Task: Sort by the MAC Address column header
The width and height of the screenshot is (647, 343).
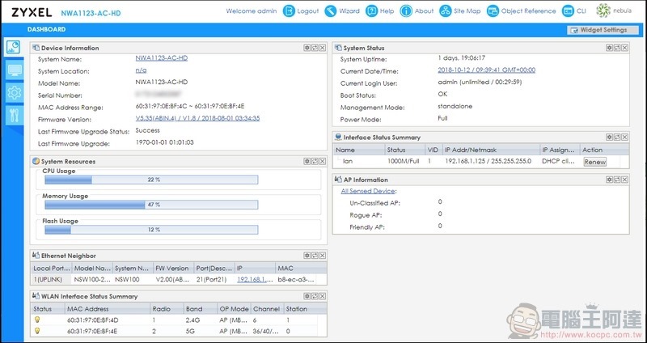Action: click(87, 307)
